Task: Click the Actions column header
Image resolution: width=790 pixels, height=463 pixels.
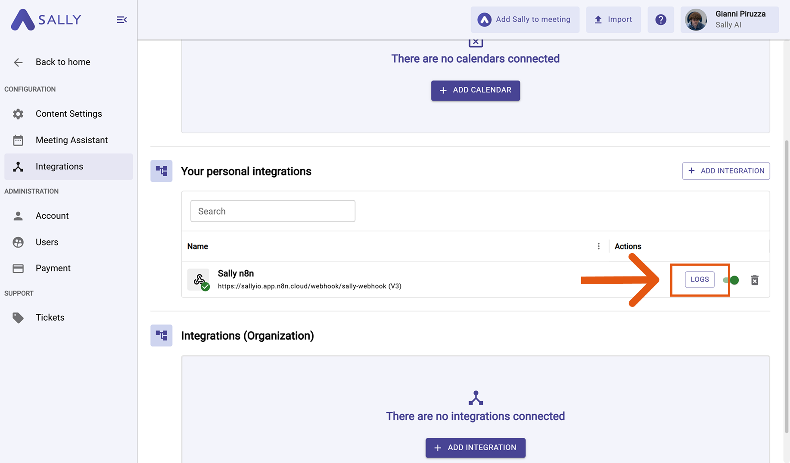Action: click(628, 247)
